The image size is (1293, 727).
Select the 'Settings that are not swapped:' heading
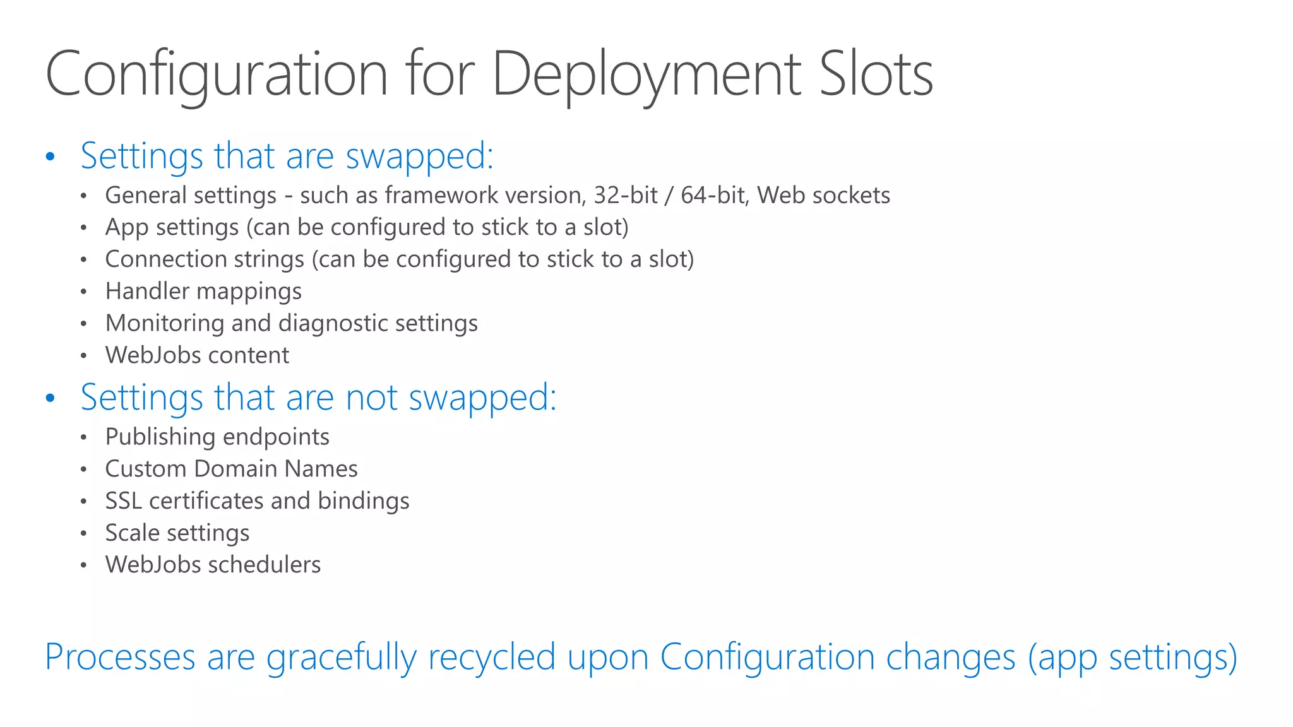[x=318, y=398]
